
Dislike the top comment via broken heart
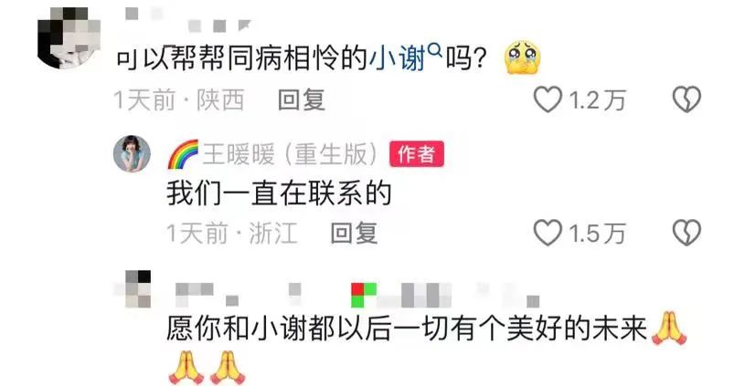coord(686,99)
